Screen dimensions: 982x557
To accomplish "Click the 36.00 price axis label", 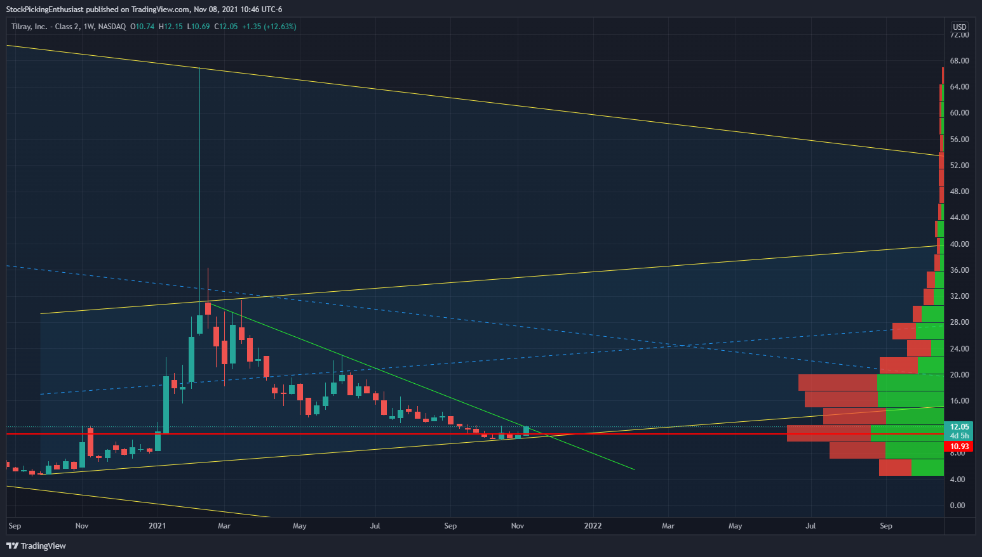I will 959,270.
